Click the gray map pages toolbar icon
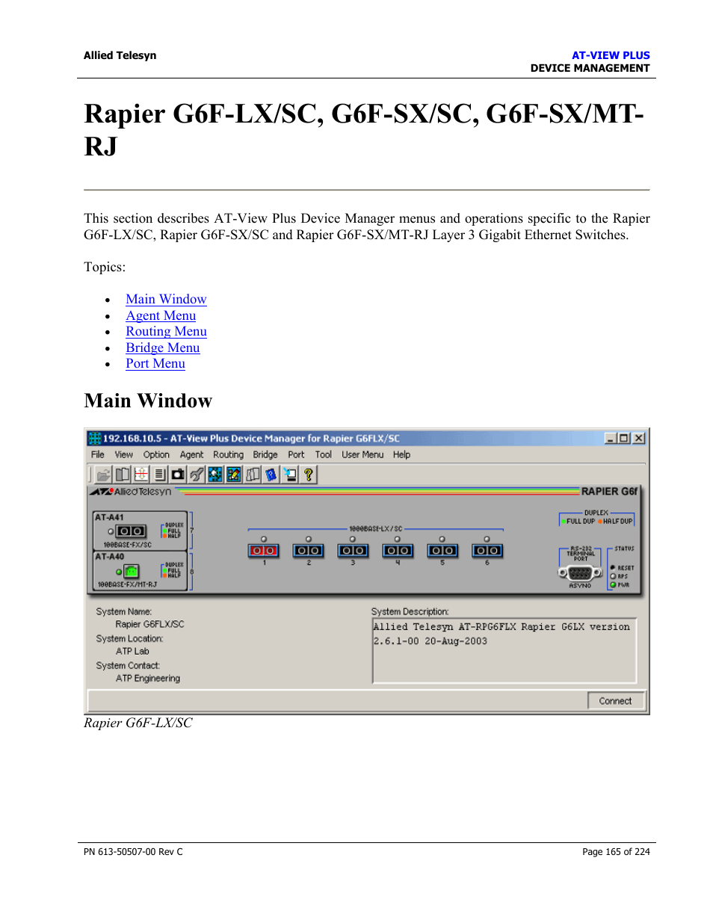 [253, 475]
